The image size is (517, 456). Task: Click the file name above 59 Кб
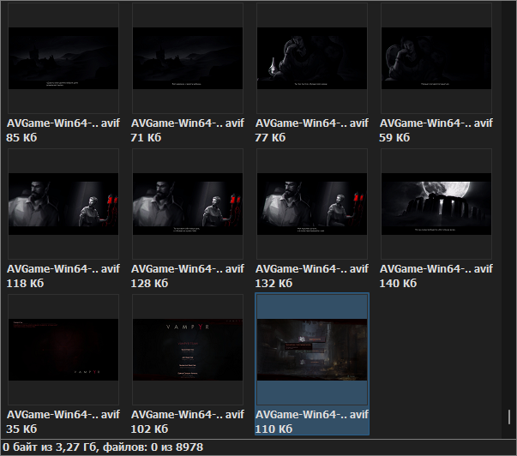pos(436,123)
